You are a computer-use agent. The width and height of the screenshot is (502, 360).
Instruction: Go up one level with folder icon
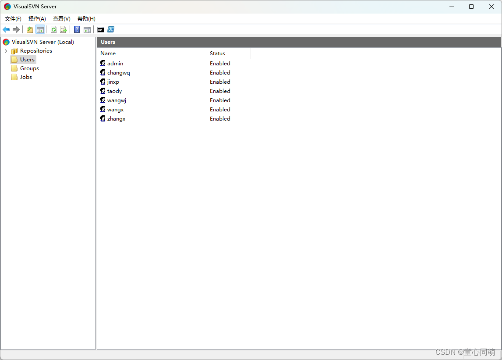30,30
